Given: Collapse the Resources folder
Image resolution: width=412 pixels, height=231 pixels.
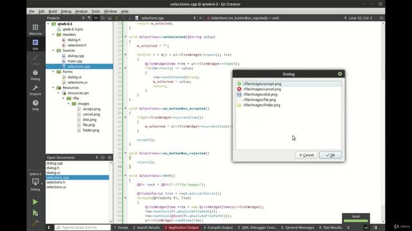Looking at the screenshot, I should point(53,88).
